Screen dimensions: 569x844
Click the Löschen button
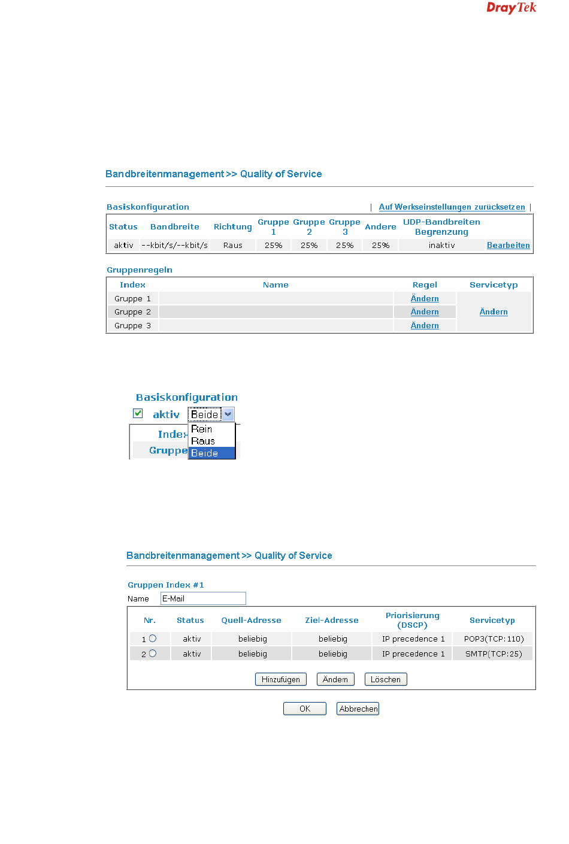tap(386, 679)
